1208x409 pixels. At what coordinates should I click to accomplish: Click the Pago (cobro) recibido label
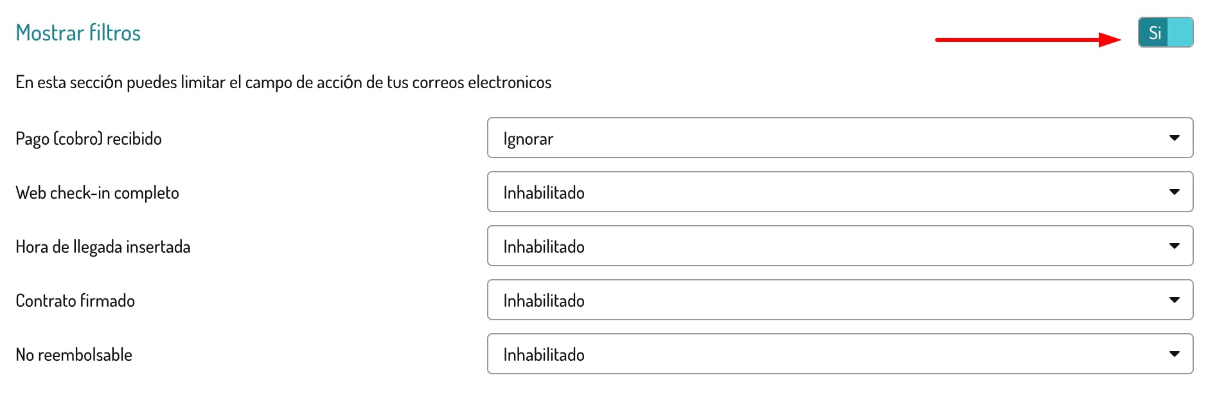(x=89, y=139)
